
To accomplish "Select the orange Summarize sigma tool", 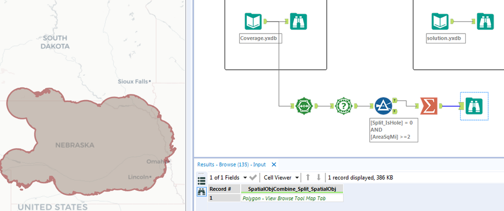I will pos(429,106).
